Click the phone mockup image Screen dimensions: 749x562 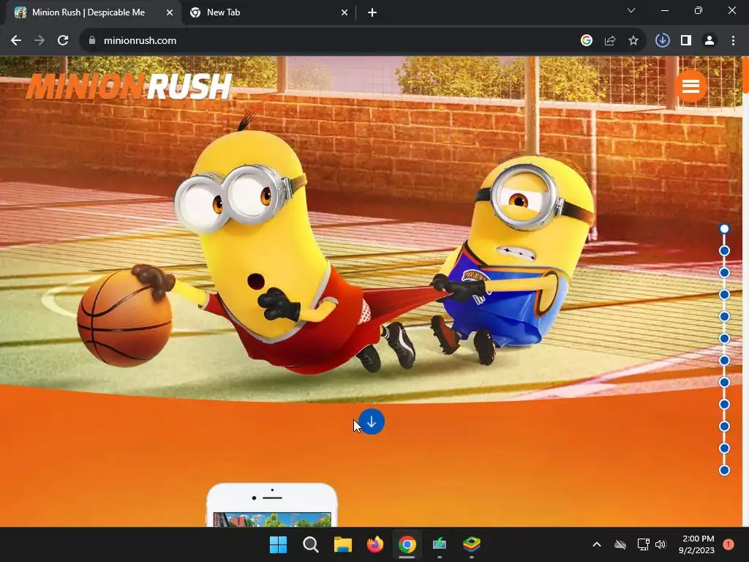coord(272,505)
